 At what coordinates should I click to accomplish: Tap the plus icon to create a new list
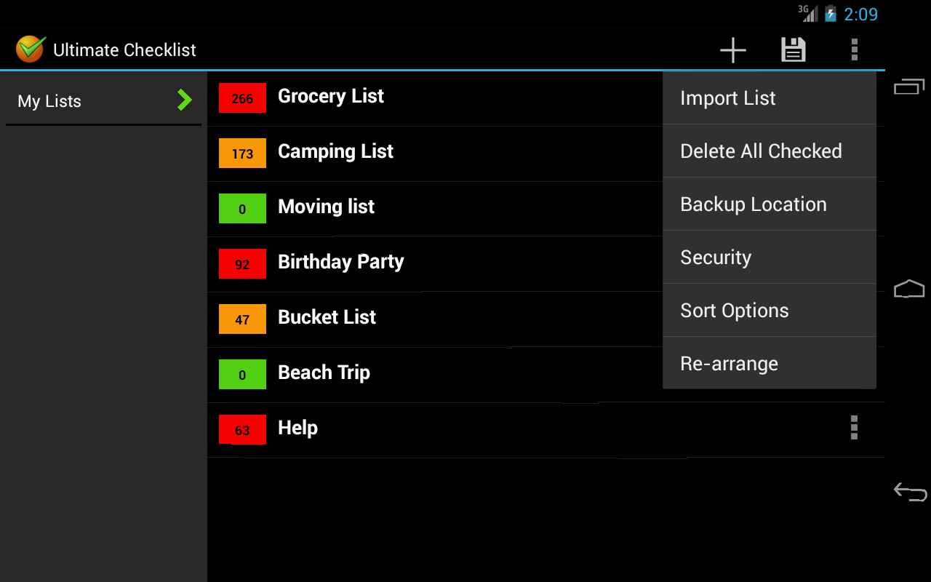(x=732, y=49)
